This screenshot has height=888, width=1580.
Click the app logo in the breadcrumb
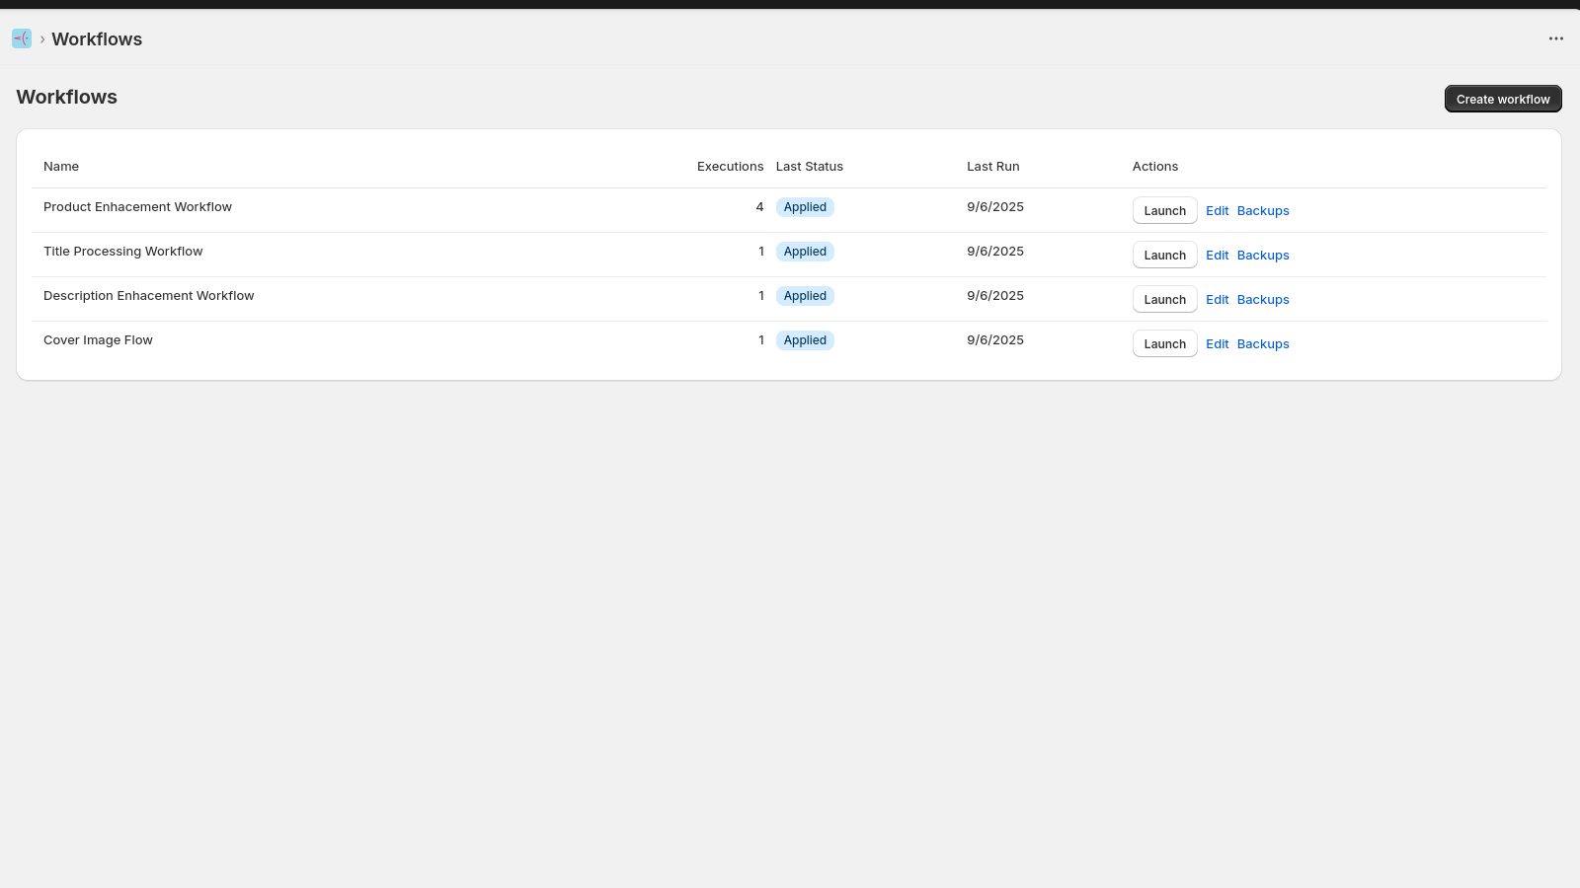[x=21, y=38]
